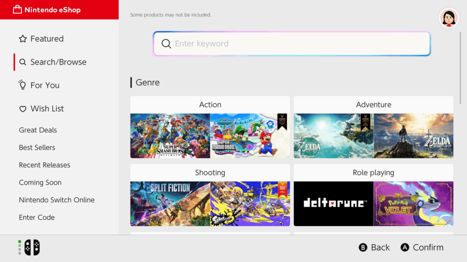Open Recent Releases list
467x262 pixels.
click(44, 165)
